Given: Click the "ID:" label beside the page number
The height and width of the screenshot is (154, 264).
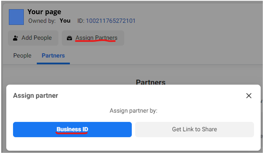Looking at the screenshot, I should [81, 21].
